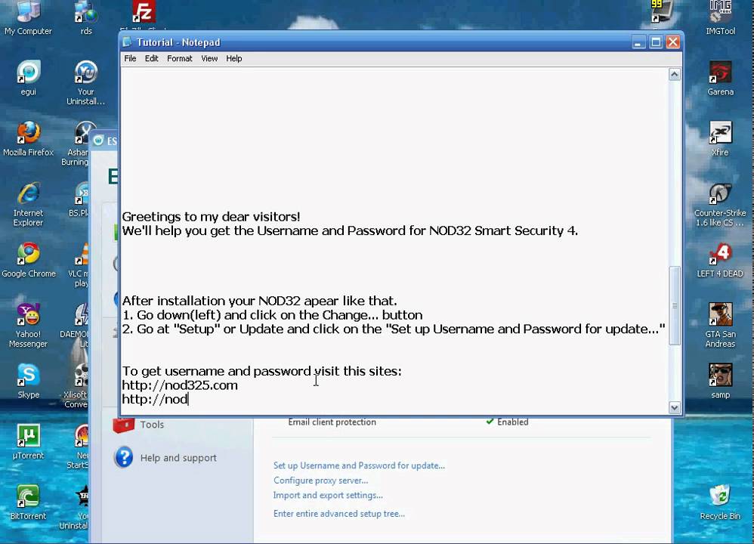The width and height of the screenshot is (754, 544).
Task: Launch the LEFT 4 DEAD desktop icon
Action: (720, 260)
